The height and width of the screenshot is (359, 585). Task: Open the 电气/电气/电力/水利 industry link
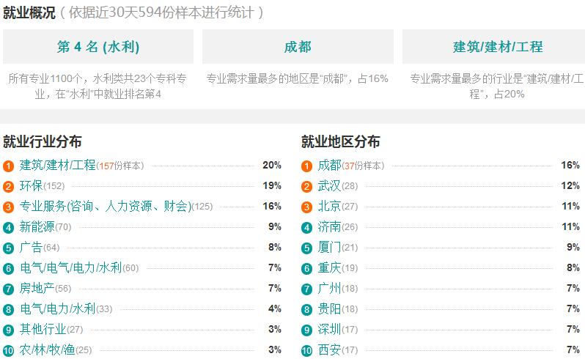coord(71,267)
